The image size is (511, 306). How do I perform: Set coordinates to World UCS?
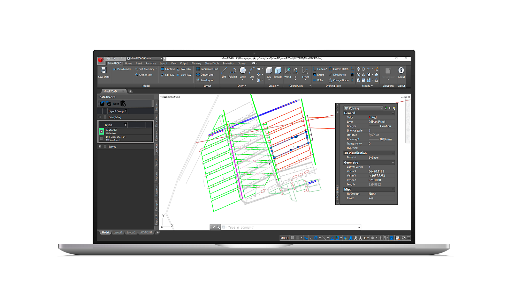287,72
